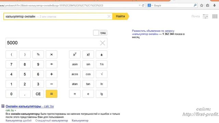Open Онлайн-калькуляторы calc.by result

pos(30,106)
